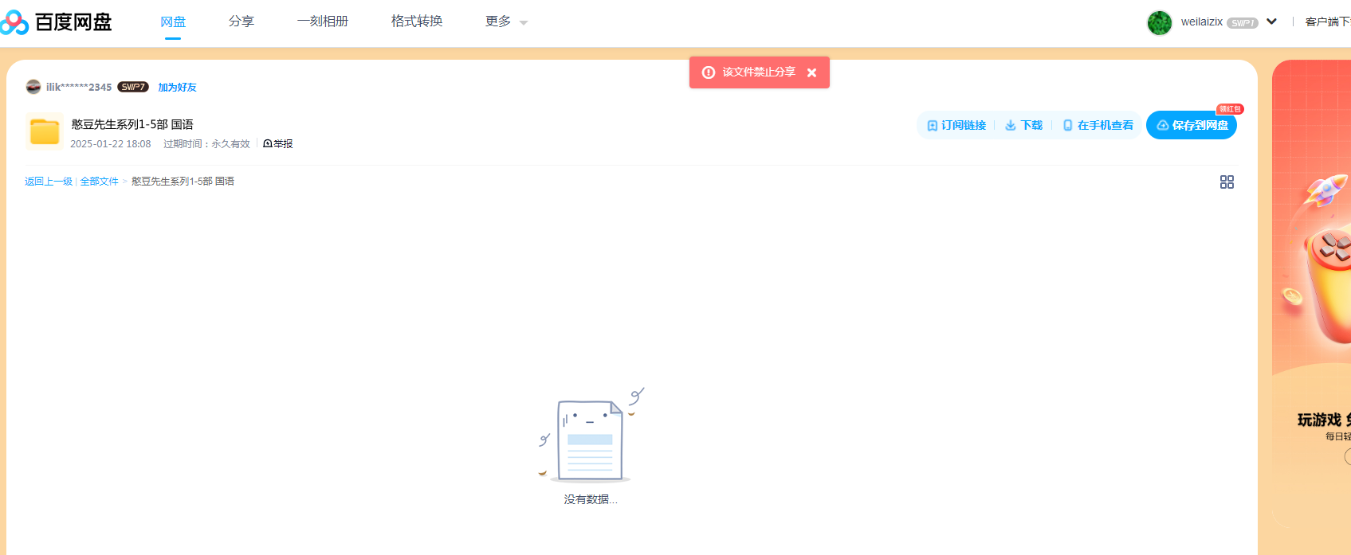Open the 全部文件 breadcrumb

(x=100, y=182)
